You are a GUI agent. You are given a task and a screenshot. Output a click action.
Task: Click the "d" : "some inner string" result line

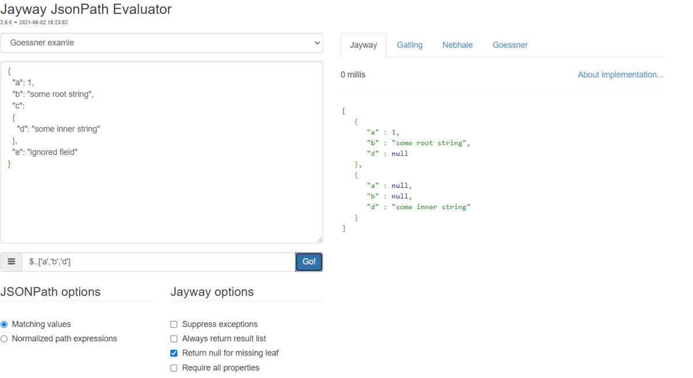point(419,207)
